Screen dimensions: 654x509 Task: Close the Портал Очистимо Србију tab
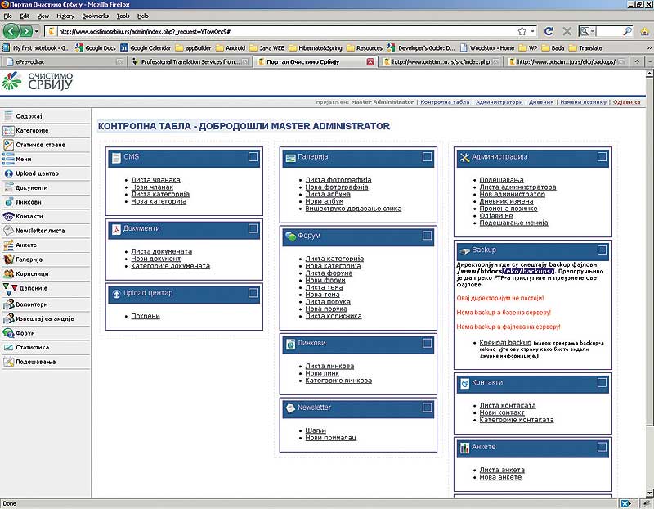[x=370, y=62]
